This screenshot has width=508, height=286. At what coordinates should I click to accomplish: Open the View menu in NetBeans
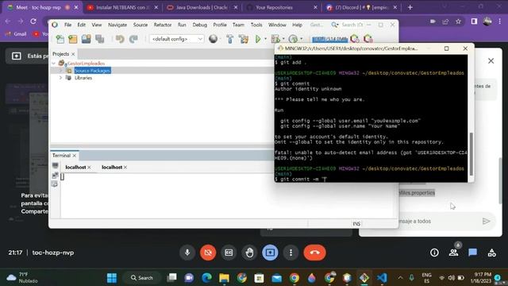pyautogui.click(x=97, y=25)
